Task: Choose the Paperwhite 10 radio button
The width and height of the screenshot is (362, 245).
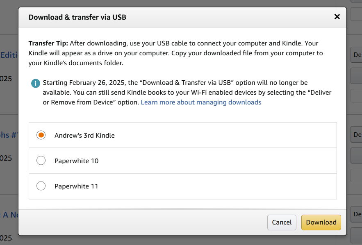Action: point(41,161)
